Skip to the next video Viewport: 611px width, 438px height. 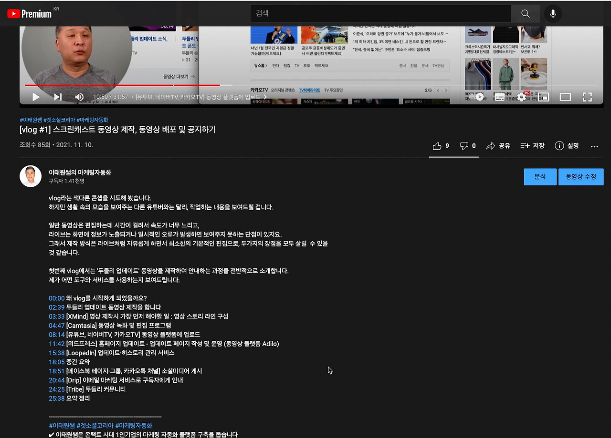coord(58,97)
